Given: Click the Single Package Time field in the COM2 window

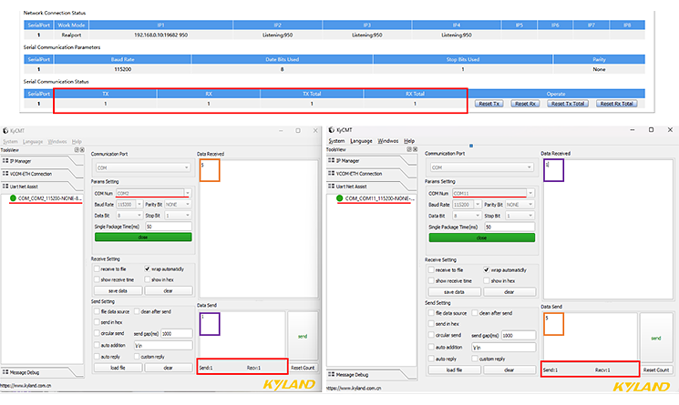Looking at the screenshot, I should pos(169,227).
